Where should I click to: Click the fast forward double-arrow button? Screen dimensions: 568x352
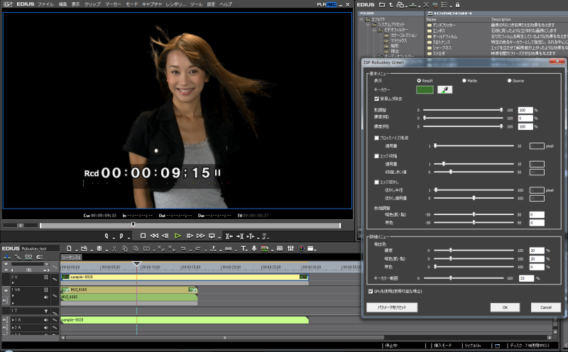[x=200, y=236]
